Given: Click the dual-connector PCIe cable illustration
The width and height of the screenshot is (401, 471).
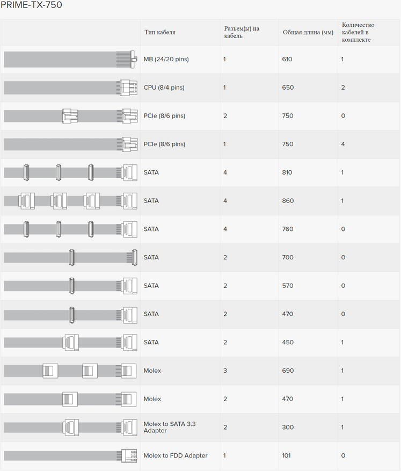Looking at the screenshot, I should click(70, 116).
